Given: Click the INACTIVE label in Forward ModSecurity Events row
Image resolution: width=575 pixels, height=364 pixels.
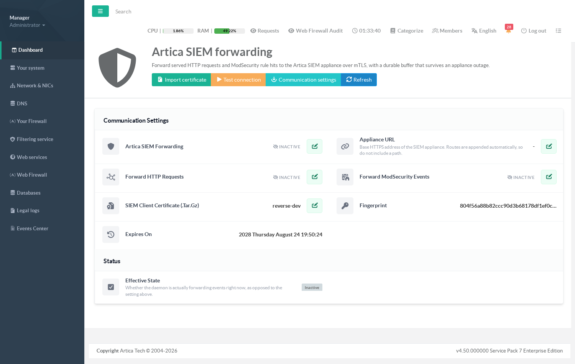Looking at the screenshot, I should [521, 177].
